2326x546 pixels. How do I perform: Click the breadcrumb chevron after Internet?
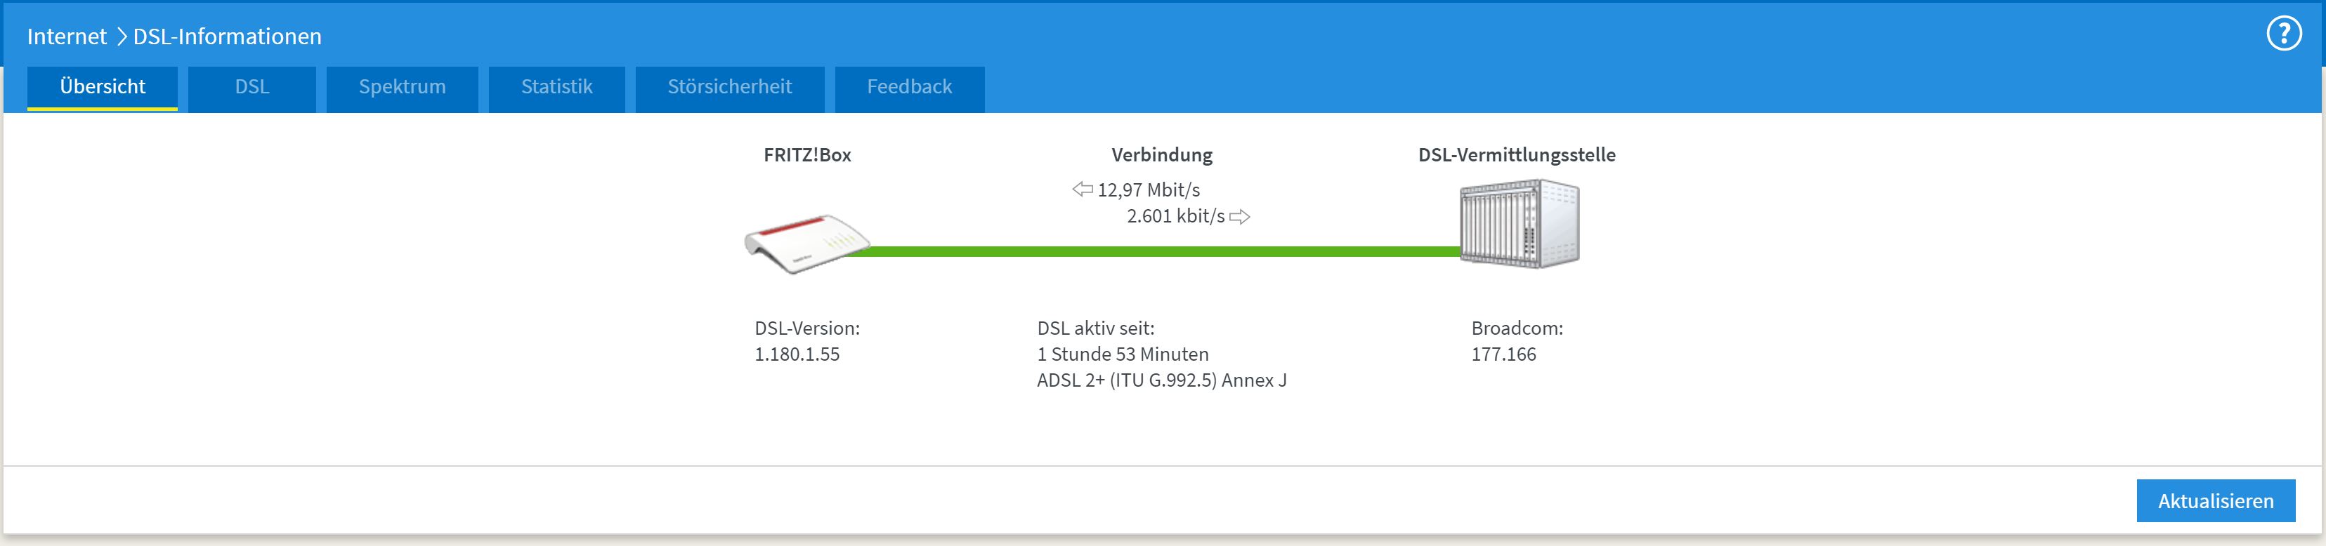pyautogui.click(x=121, y=37)
